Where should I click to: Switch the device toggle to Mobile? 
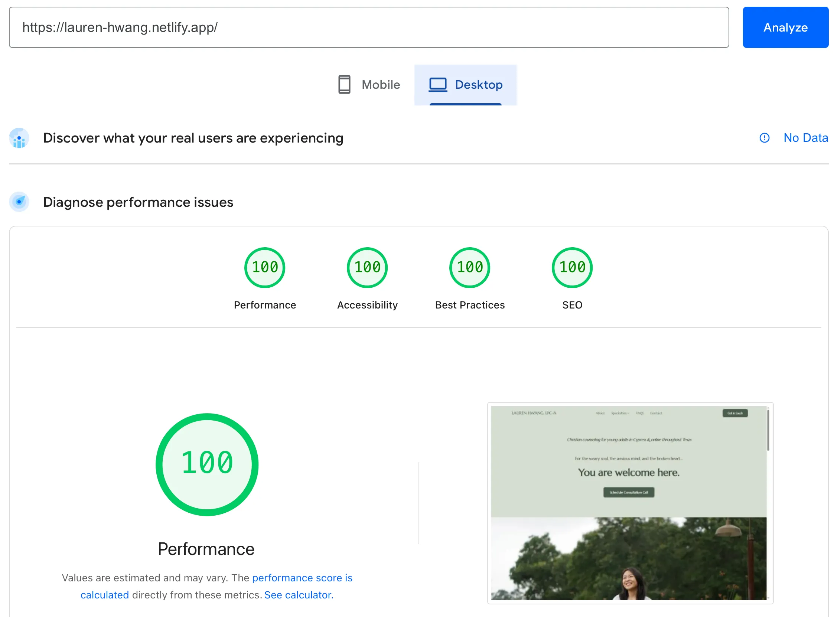coord(370,85)
